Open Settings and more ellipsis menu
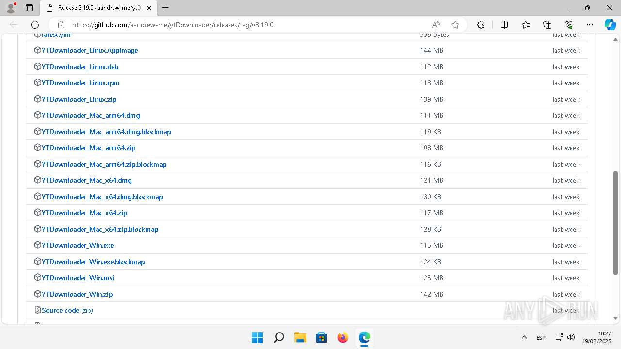This screenshot has width=621, height=349. [590, 25]
